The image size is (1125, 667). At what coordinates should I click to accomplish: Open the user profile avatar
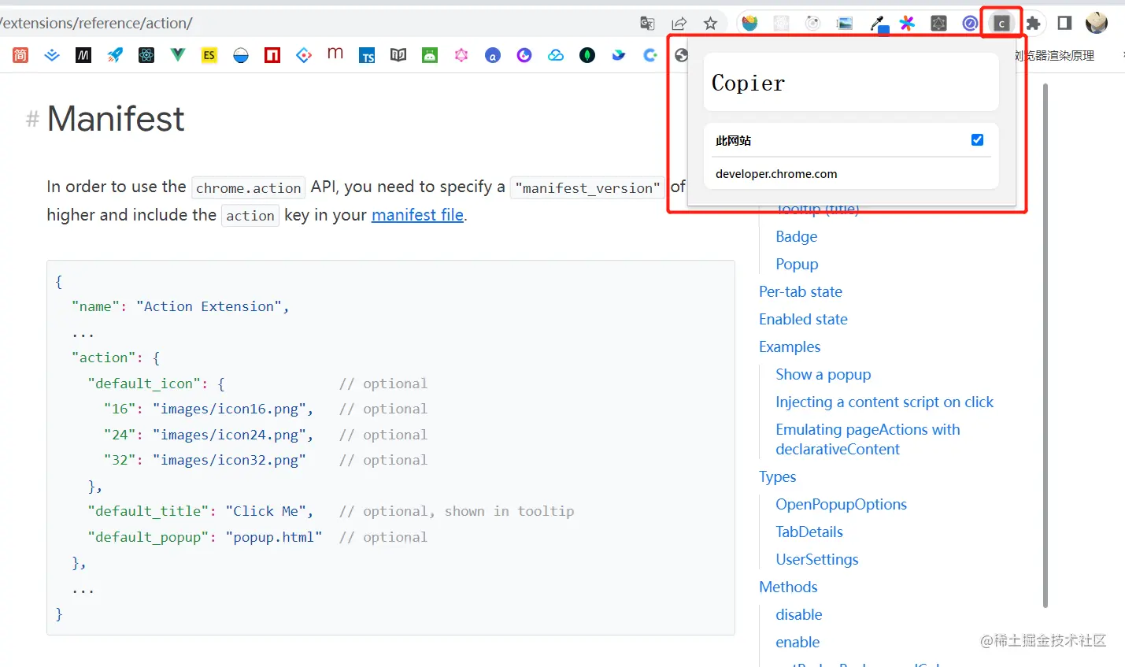point(1097,24)
